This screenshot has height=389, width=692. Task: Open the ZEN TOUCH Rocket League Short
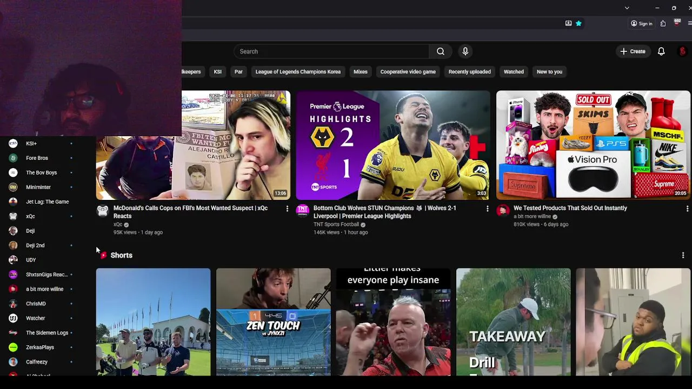274,322
